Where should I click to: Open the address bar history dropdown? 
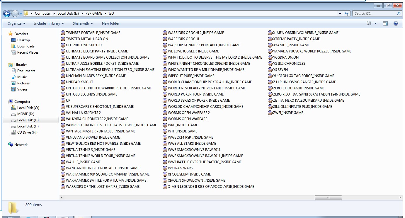(340, 13)
